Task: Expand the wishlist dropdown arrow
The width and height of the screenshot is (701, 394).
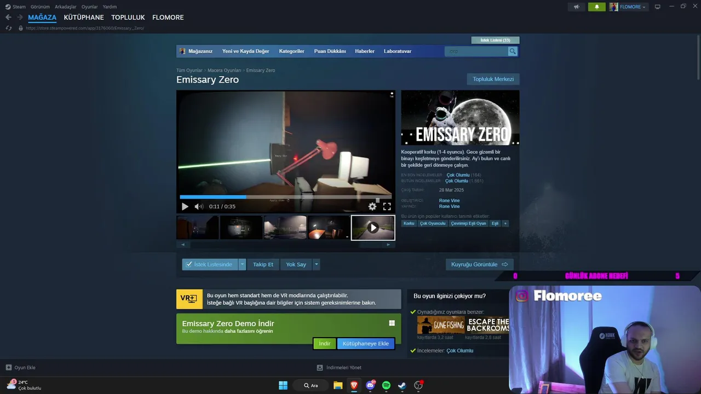Action: 243,264
